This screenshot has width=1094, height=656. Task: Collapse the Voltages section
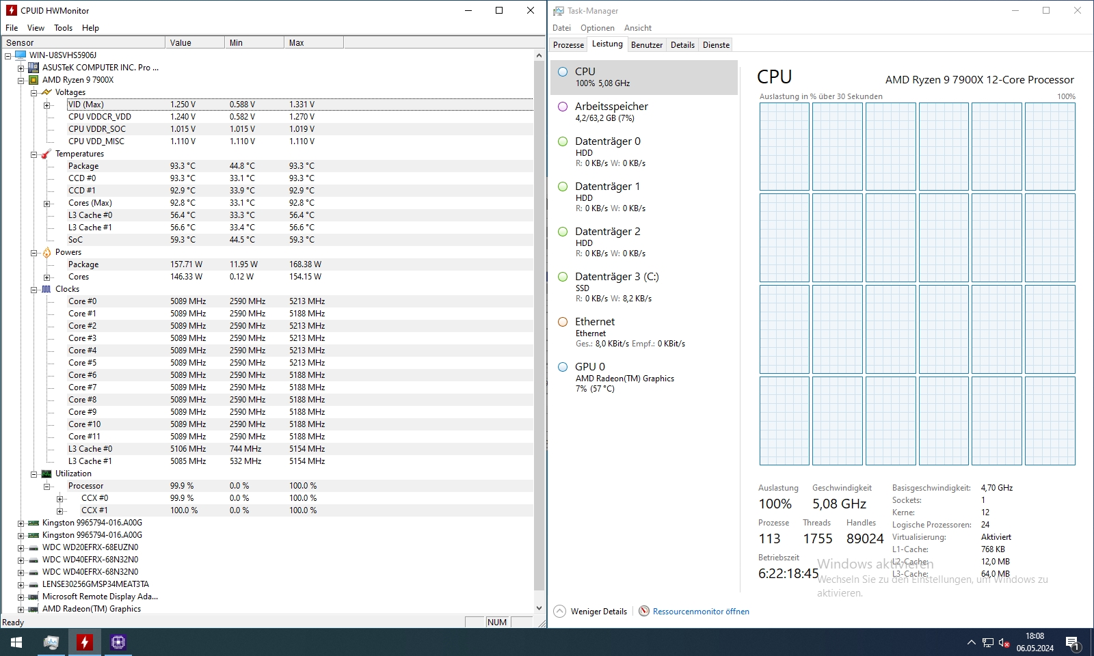34,92
